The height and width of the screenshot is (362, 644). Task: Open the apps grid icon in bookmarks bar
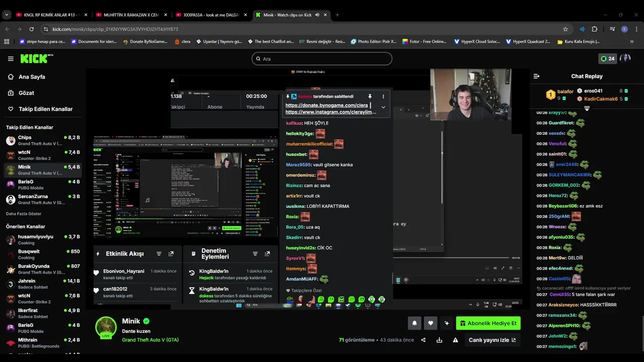click(7, 42)
